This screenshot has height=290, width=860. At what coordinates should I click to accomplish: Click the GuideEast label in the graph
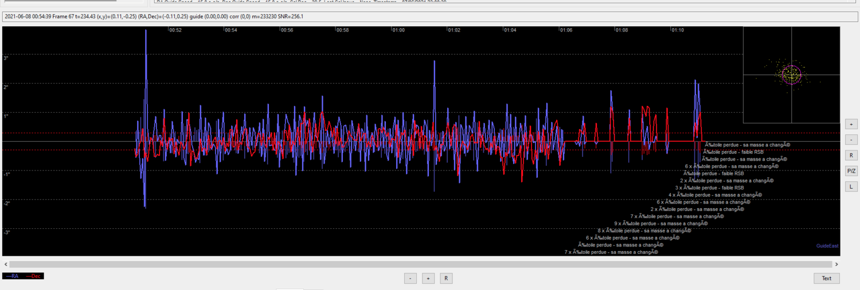(x=827, y=246)
